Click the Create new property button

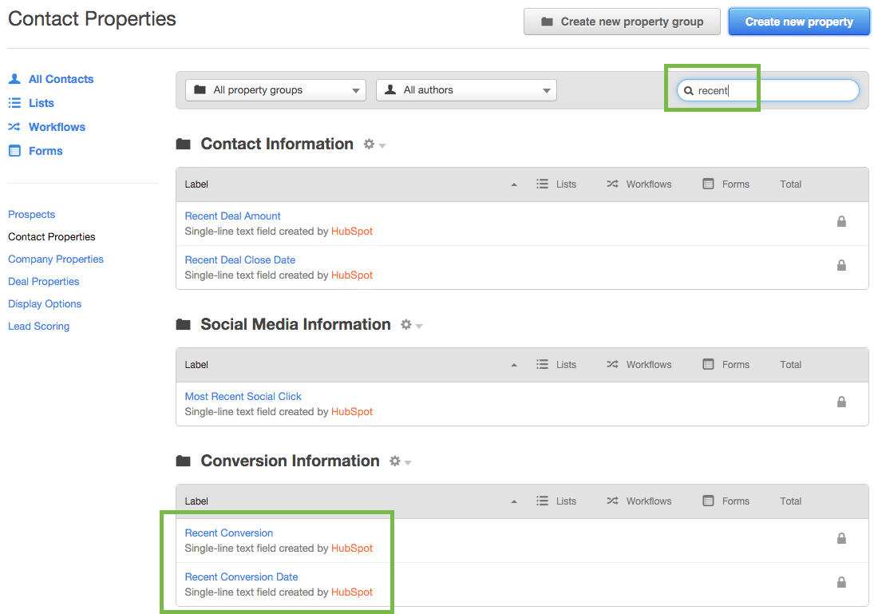(x=798, y=22)
